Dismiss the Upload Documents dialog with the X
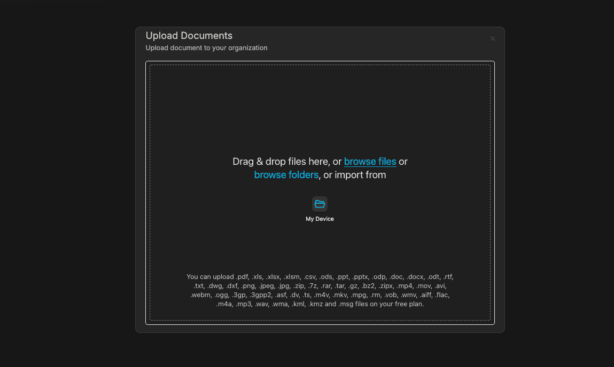Viewport: 614px width, 367px height. tap(492, 38)
